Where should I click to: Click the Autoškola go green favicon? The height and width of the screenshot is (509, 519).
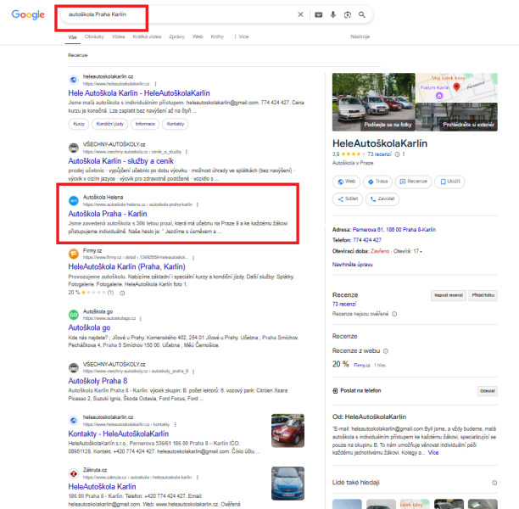click(74, 315)
